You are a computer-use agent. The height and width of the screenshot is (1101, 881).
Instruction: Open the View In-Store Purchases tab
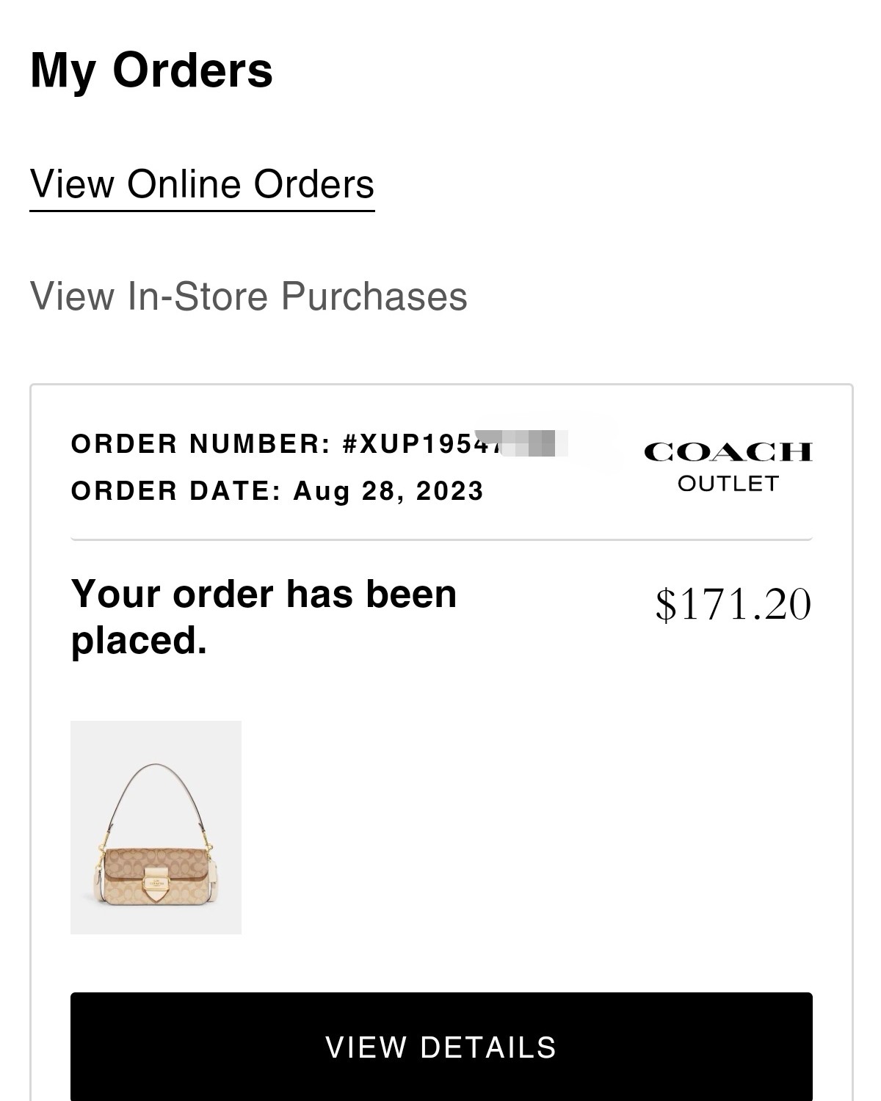pos(248,297)
